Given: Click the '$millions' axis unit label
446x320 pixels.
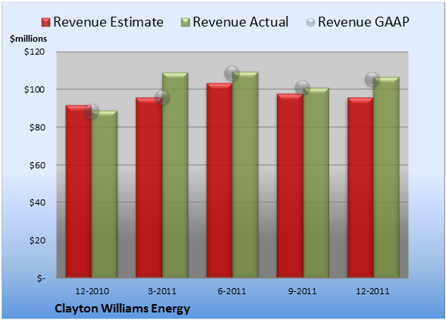Looking at the screenshot, I should pyautogui.click(x=28, y=39).
